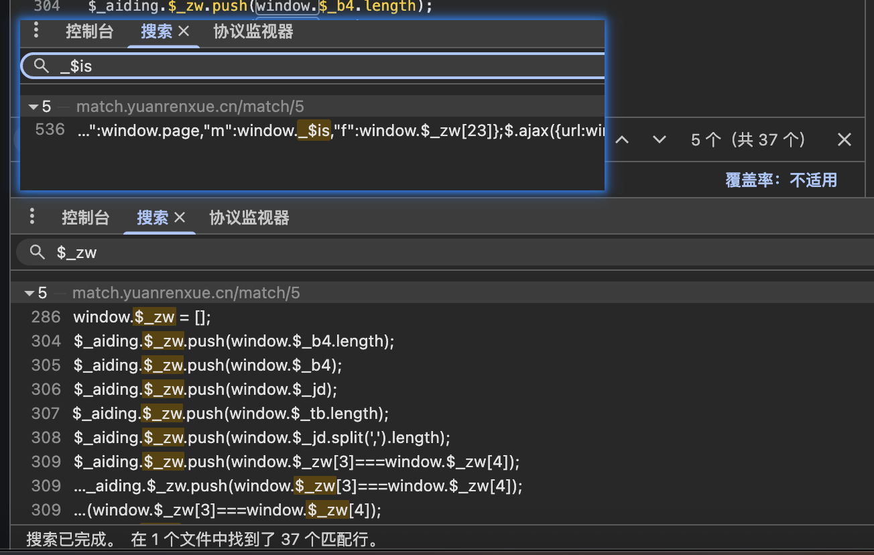874x555 pixels.
Task: Click the magnifier icon beside $_zw
Action: point(38,252)
